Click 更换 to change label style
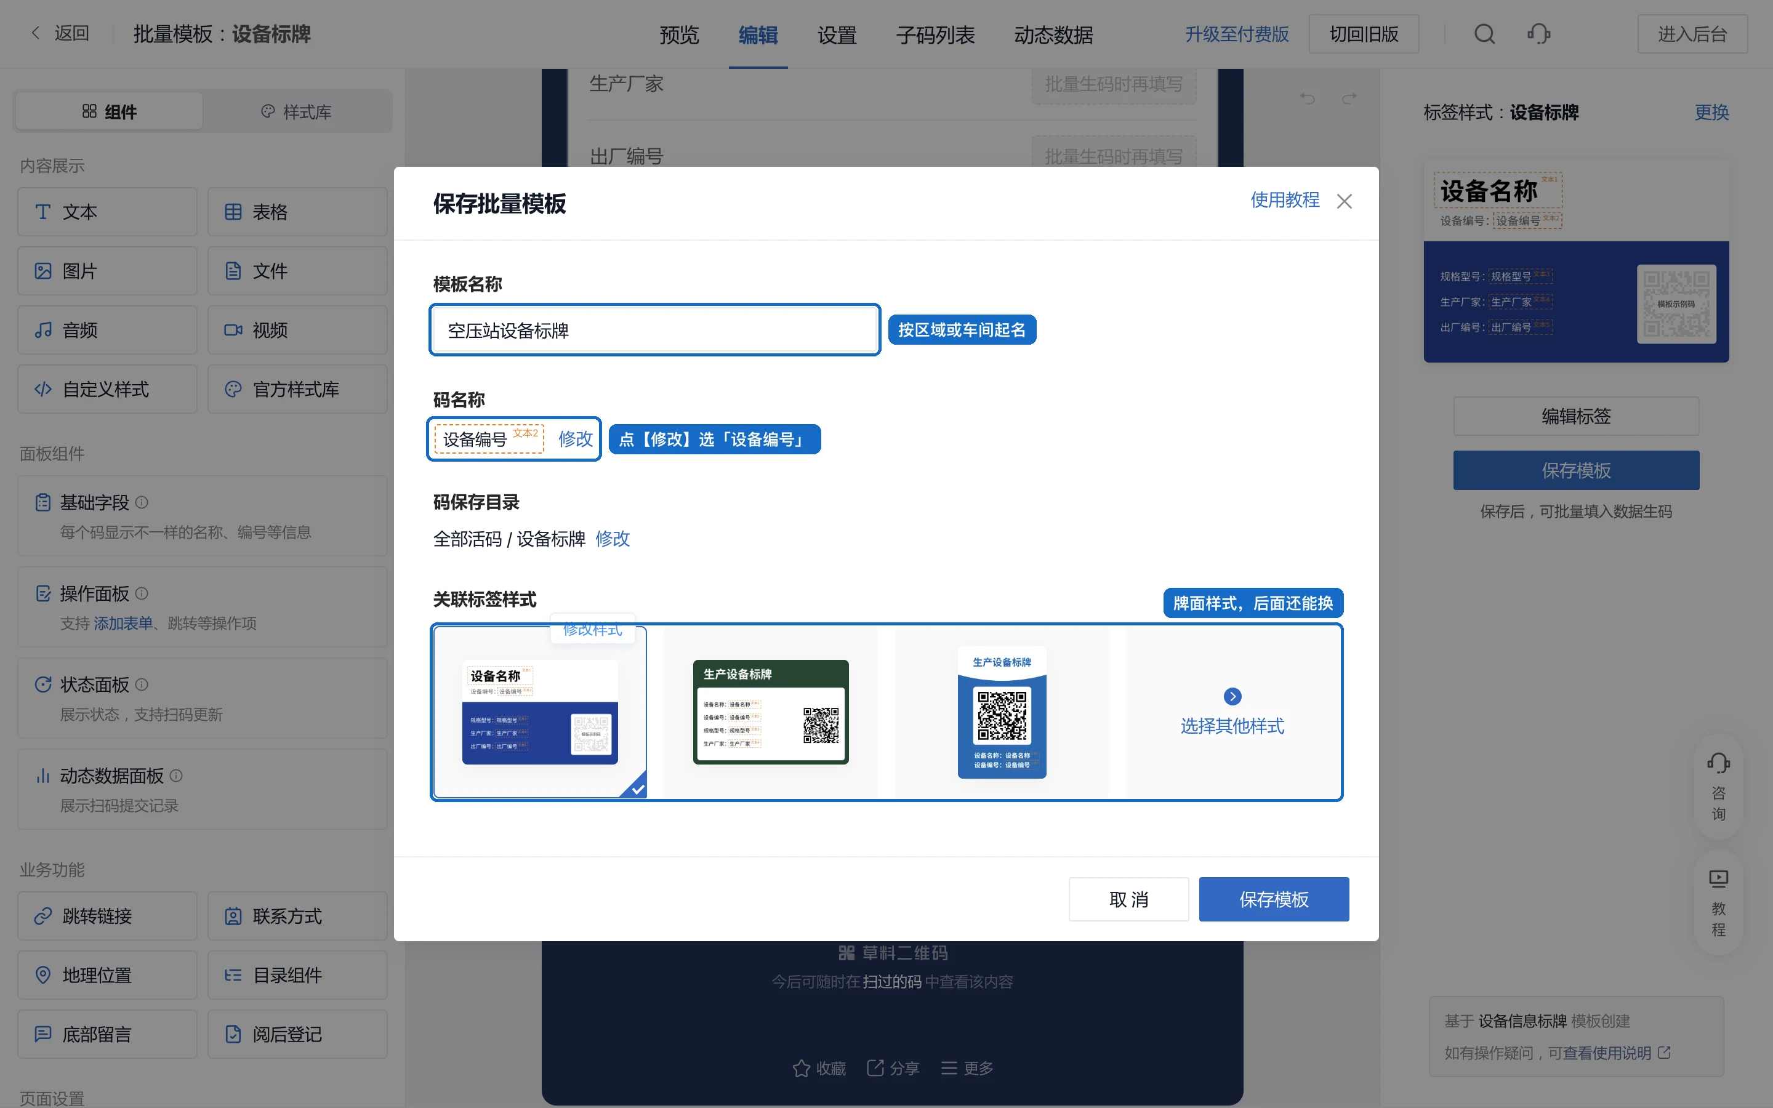 (x=1711, y=112)
